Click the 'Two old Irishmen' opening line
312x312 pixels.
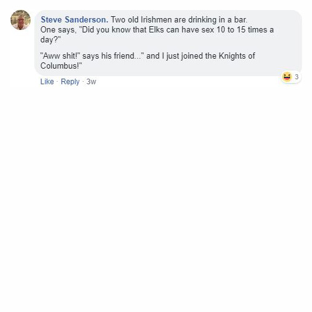point(179,20)
